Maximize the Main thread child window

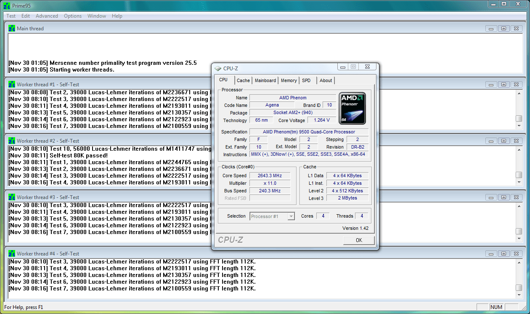click(x=503, y=29)
